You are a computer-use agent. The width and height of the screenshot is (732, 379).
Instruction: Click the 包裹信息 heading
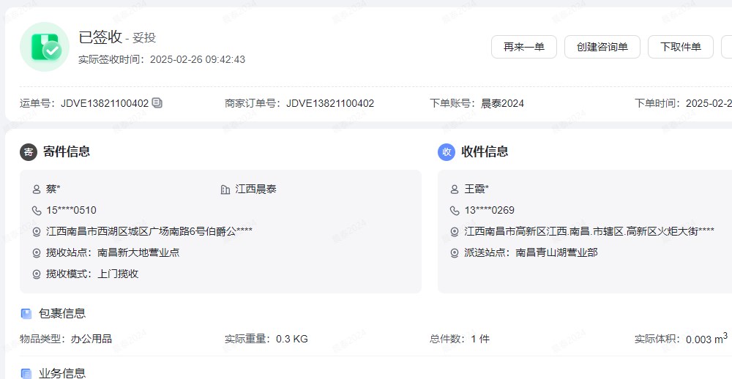click(62, 313)
